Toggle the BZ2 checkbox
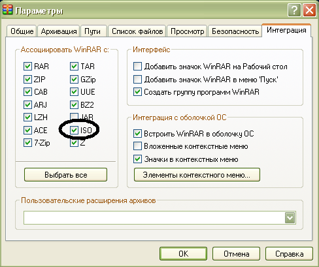 (74, 104)
